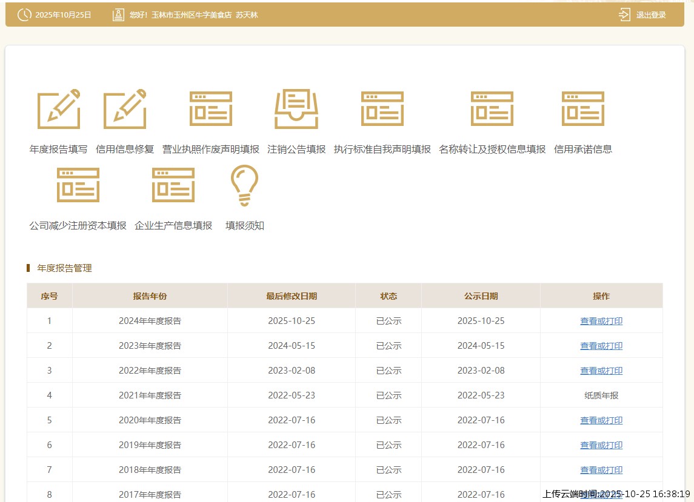
Task: Open the 注销公告填报 inbox icon
Action: click(x=296, y=109)
